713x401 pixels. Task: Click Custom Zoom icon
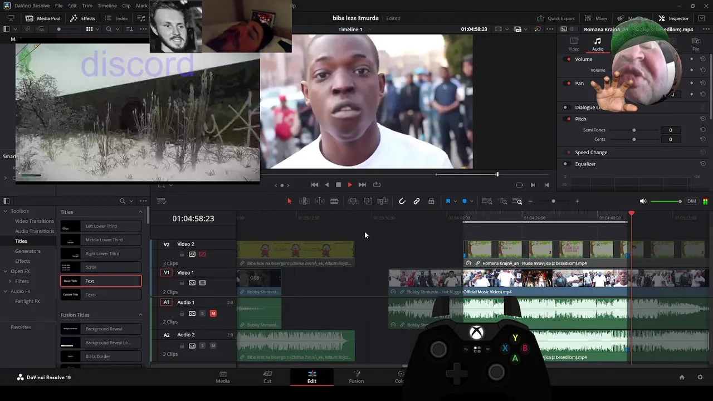[x=517, y=201]
